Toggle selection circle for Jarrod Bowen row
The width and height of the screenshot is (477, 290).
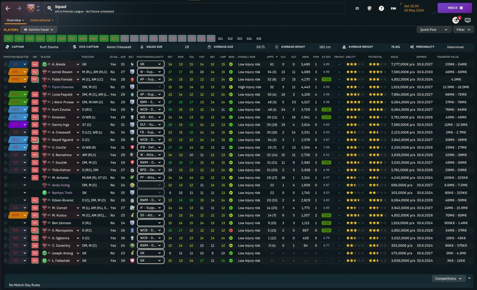click(x=5, y=72)
